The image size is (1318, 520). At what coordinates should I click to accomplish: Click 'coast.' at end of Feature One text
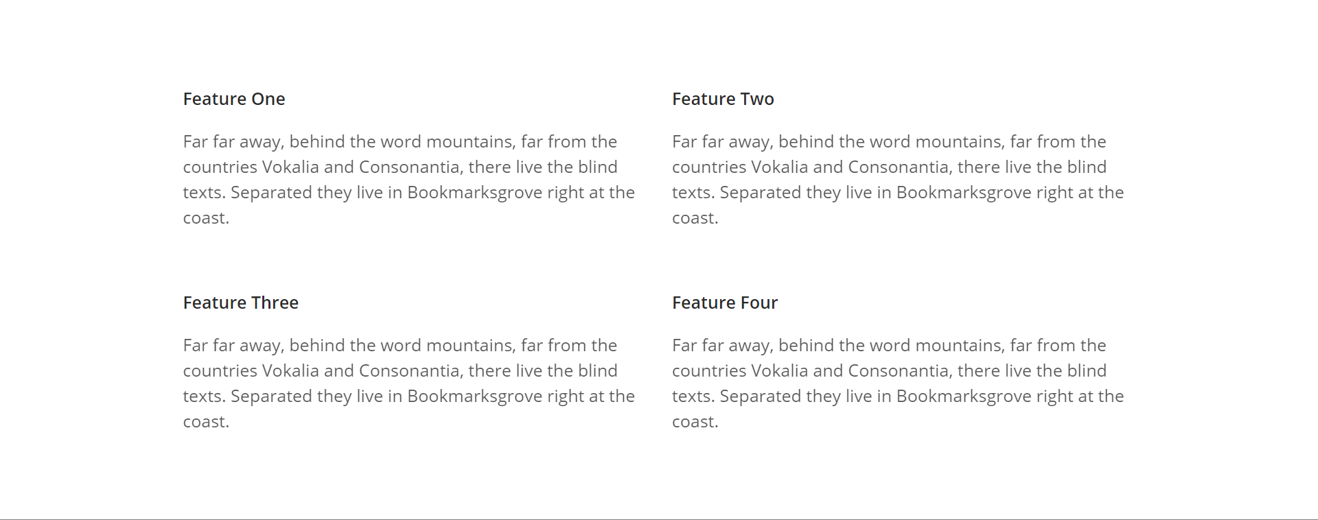coord(206,218)
